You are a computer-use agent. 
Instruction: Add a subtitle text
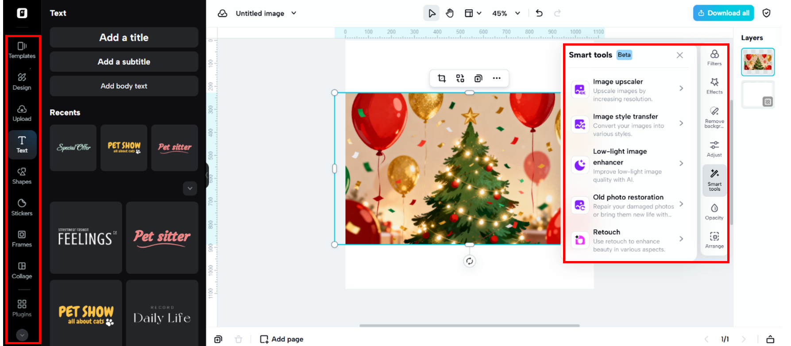pos(124,62)
